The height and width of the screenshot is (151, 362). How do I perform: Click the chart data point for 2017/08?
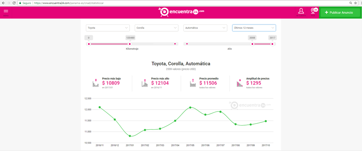coord(235,124)
